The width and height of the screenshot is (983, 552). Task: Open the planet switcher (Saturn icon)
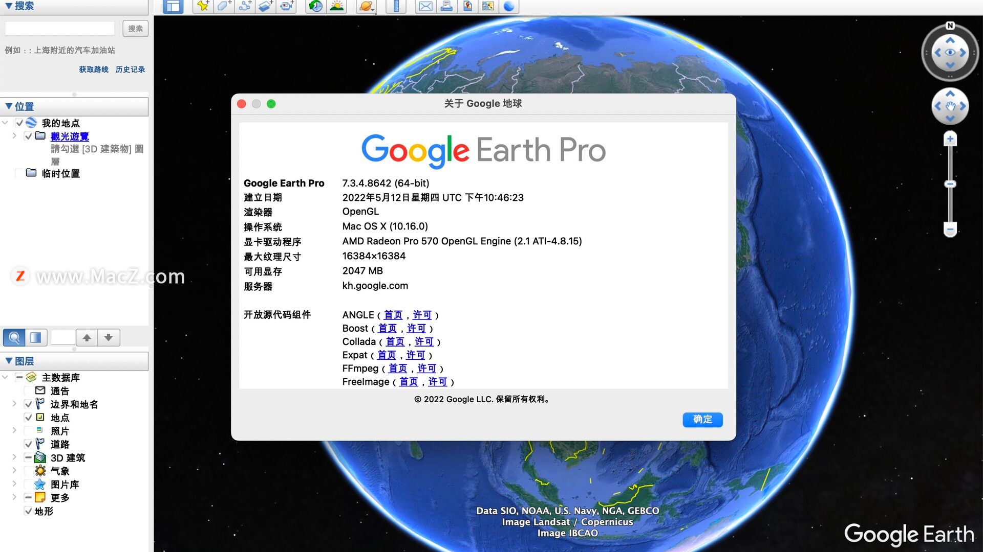(x=366, y=6)
